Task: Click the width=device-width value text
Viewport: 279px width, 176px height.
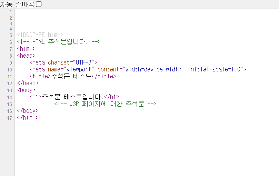Action: pyautogui.click(x=153, y=69)
